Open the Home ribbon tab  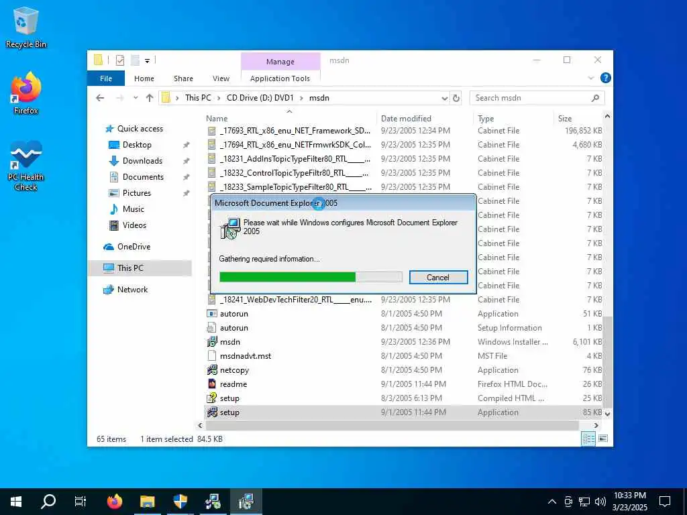[144, 78]
